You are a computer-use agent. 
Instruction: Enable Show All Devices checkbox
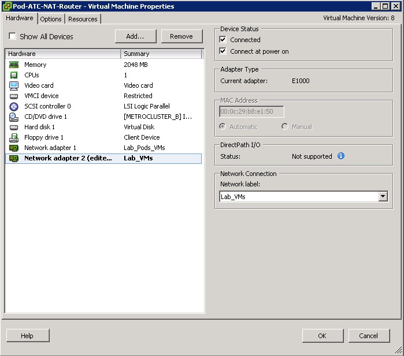12,36
